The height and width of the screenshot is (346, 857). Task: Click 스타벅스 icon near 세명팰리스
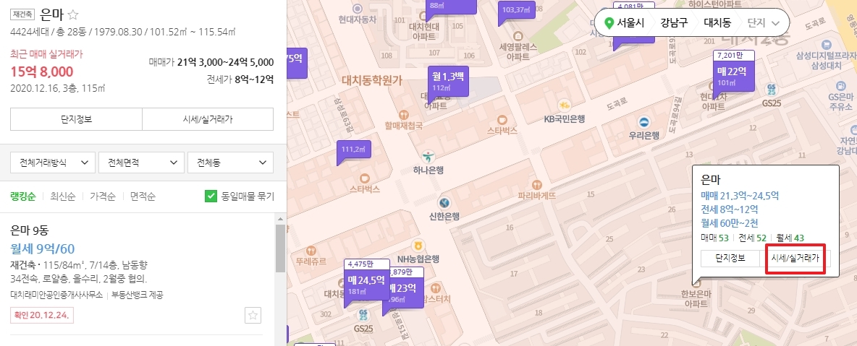pyautogui.click(x=502, y=118)
